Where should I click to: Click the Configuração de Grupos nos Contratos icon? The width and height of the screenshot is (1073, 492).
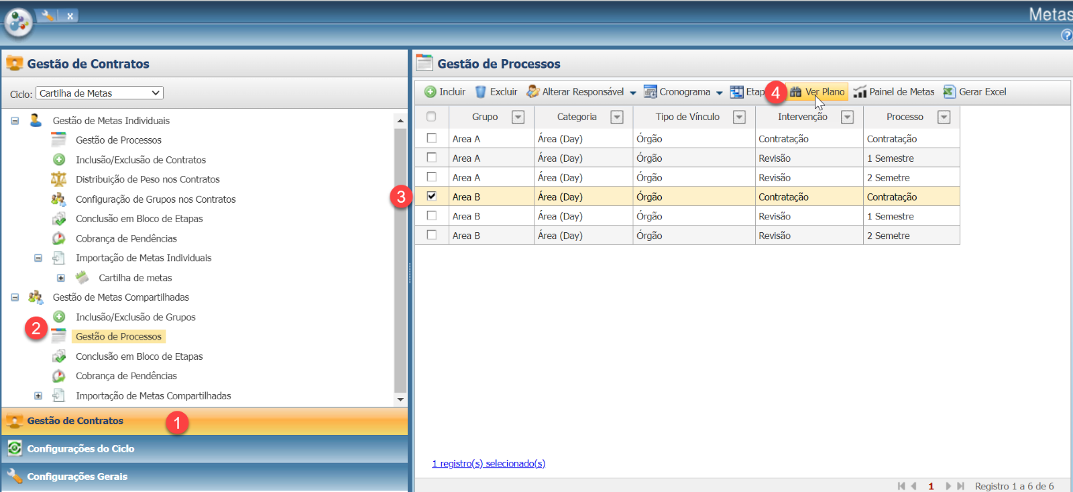click(x=59, y=199)
